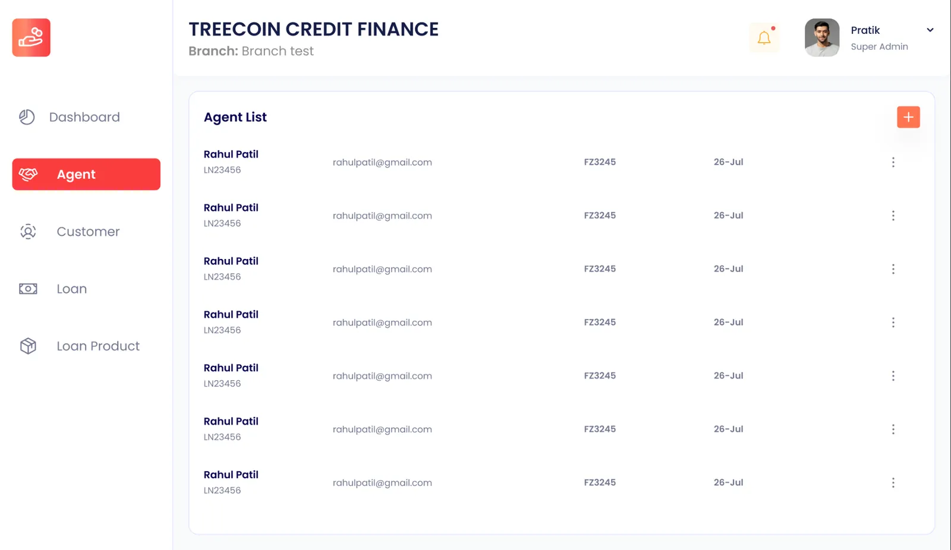Click the Dashboard pie chart icon
951x550 pixels.
[27, 117]
